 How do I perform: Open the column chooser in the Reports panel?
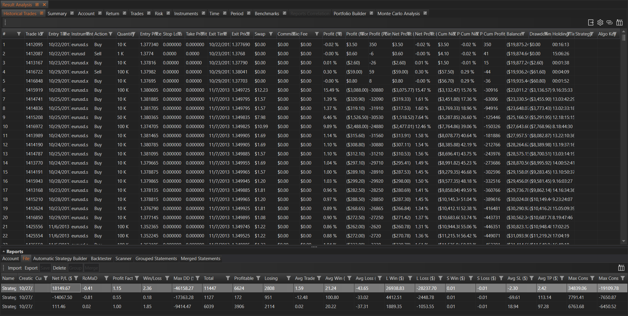point(621,268)
